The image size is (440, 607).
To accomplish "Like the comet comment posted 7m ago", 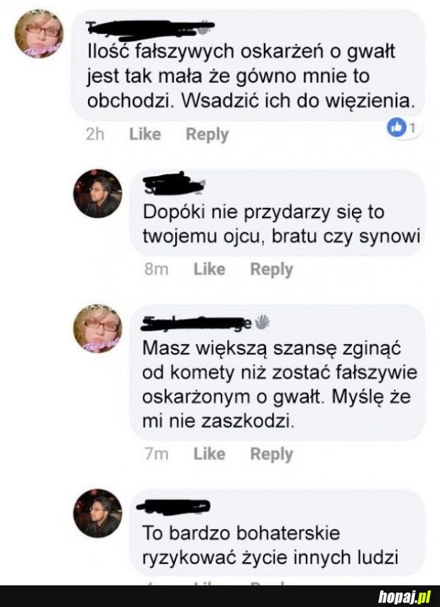I will (209, 454).
